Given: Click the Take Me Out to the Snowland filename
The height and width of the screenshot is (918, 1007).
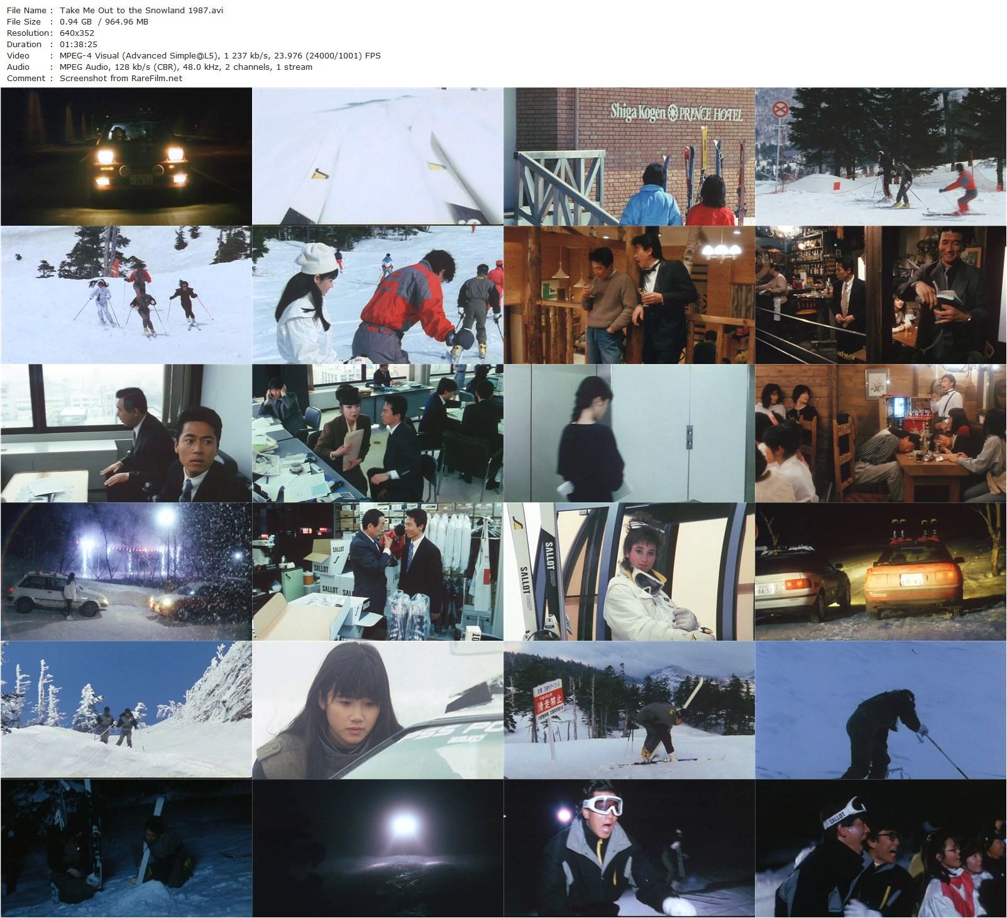Looking at the screenshot, I should click(140, 10).
